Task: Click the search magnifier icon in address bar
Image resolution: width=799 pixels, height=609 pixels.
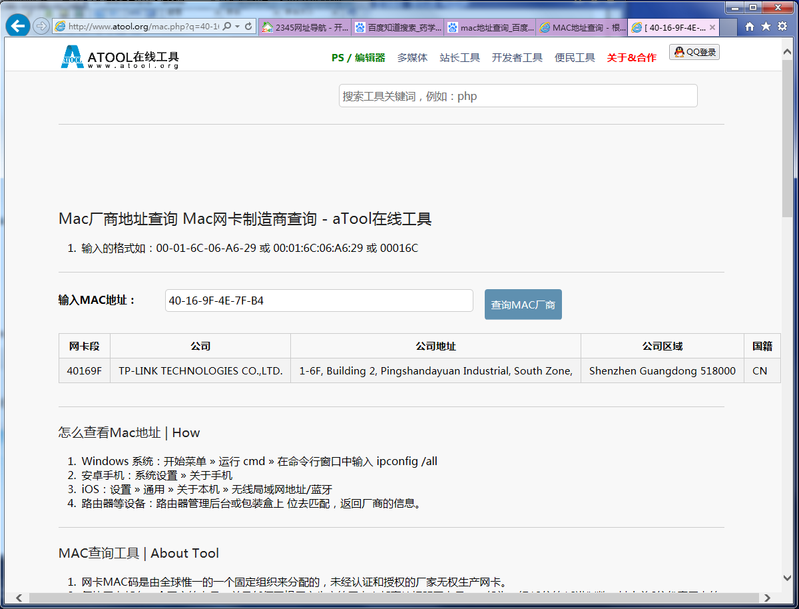Action: pos(226,27)
